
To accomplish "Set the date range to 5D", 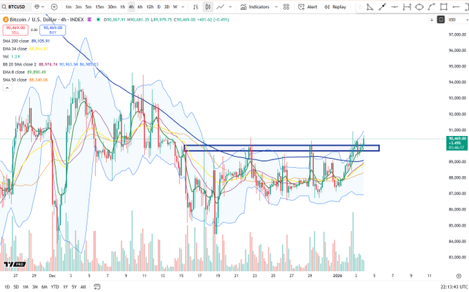I will pos(16,287).
